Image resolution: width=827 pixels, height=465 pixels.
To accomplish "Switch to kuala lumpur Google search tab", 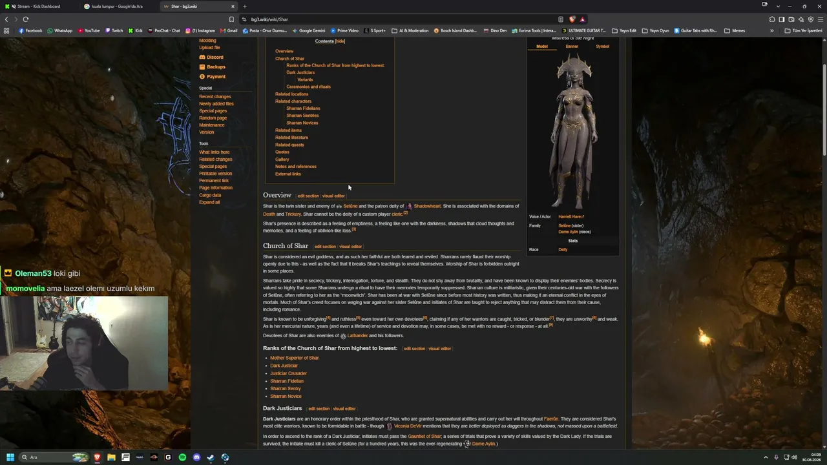I will click(x=120, y=6).
